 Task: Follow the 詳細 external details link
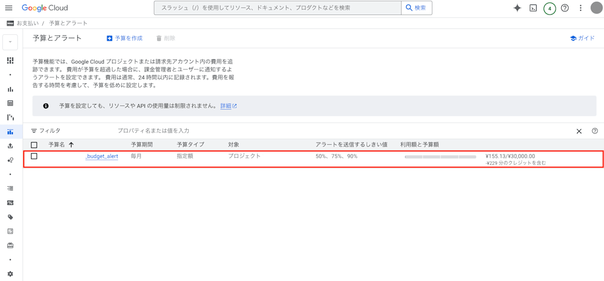tap(229, 106)
